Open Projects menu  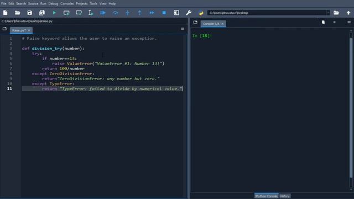click(x=82, y=4)
